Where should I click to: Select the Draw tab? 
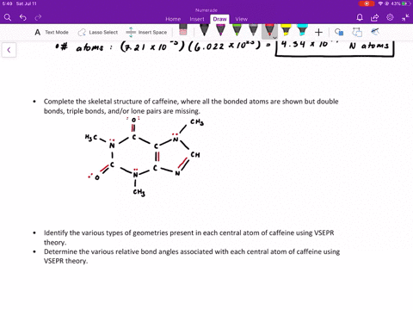coord(219,19)
